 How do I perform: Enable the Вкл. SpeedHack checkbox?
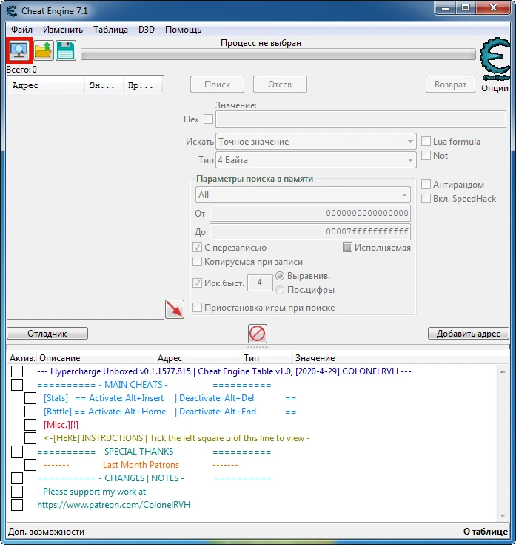[x=426, y=199]
